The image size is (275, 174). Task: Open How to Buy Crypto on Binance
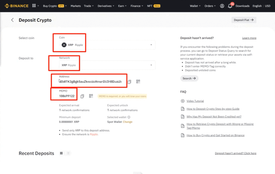[215, 135]
